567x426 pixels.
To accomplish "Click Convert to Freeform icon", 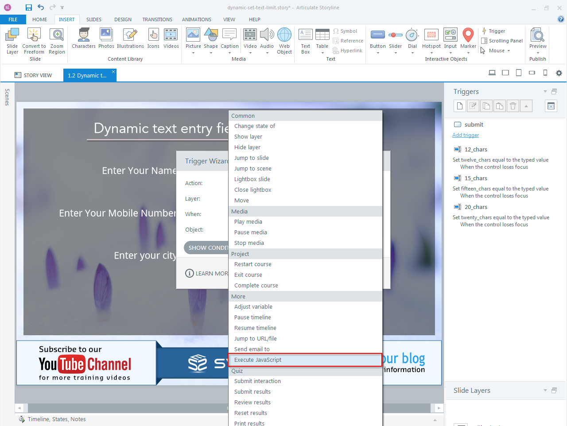I will 34,41.
